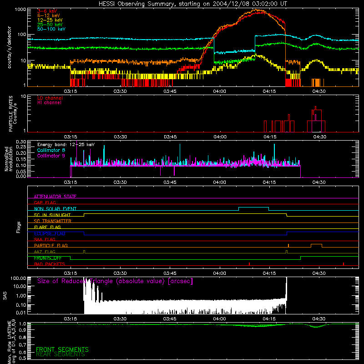This screenshot has width=364, height=364.
Task: Click the NON_SOLAR_EVENT flag label
Action: pyautogui.click(x=55, y=209)
